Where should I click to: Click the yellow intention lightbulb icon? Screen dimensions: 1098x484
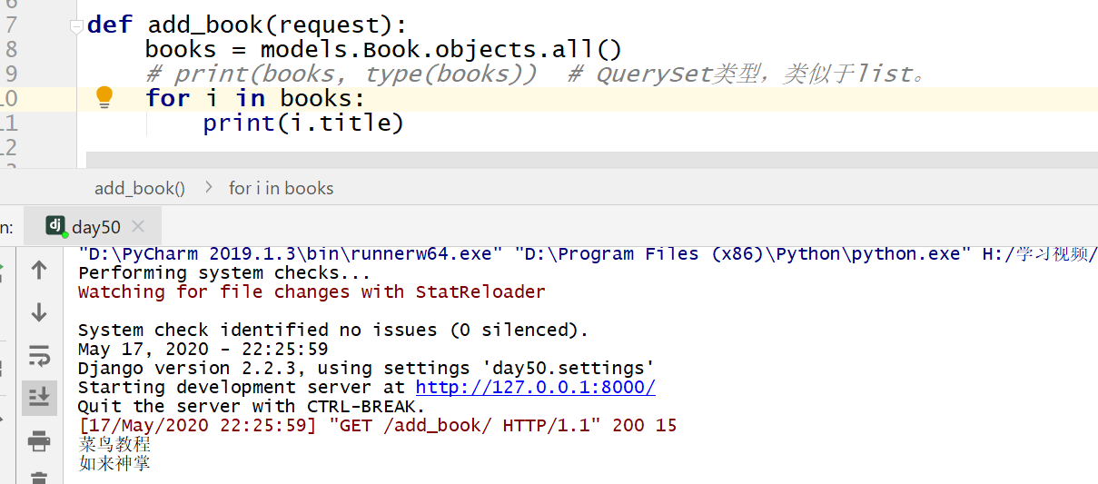[x=104, y=96]
